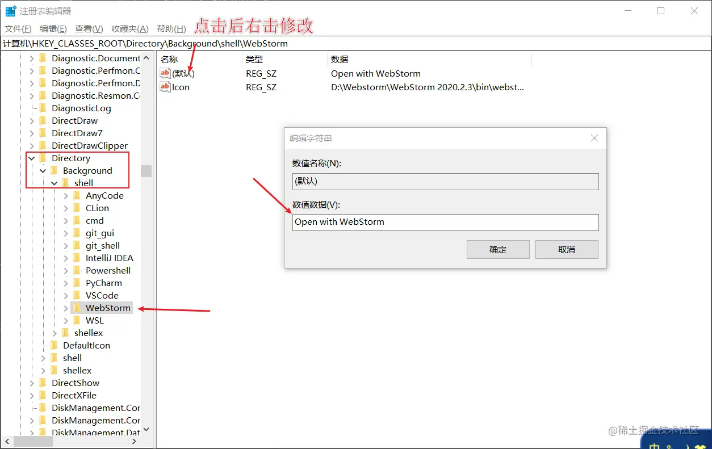Expand the DirectShow key
712x449 pixels.
coord(32,383)
